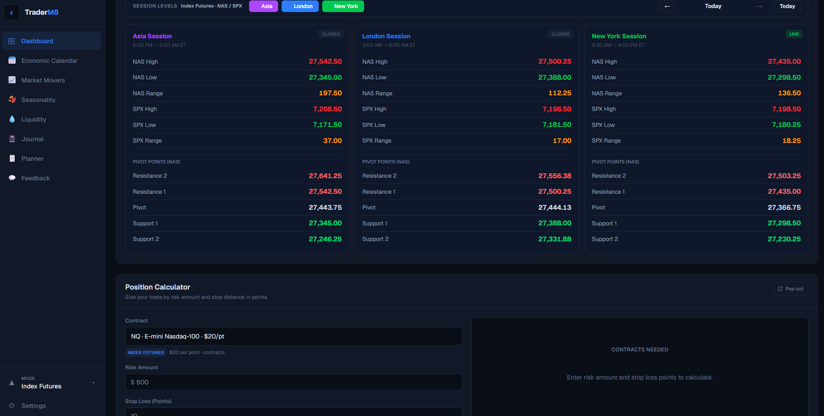Click the Seasonality icon
824x416 pixels.
click(x=12, y=100)
